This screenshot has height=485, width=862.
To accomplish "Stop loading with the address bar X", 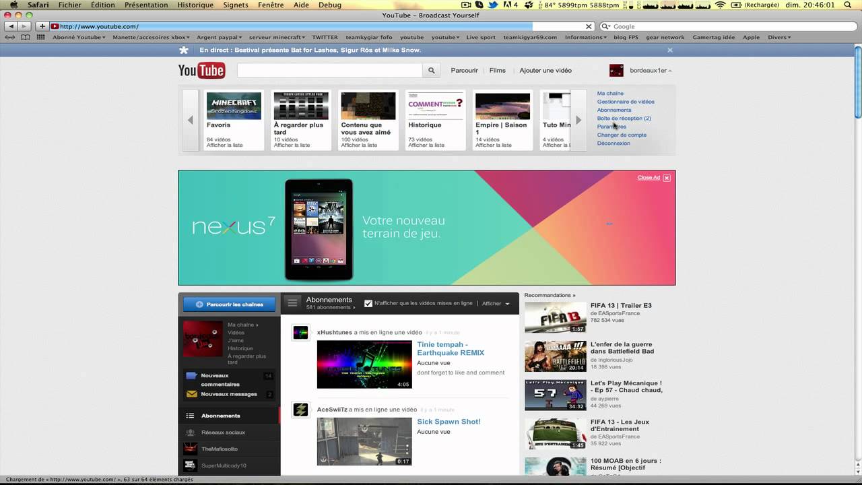I will click(x=589, y=26).
